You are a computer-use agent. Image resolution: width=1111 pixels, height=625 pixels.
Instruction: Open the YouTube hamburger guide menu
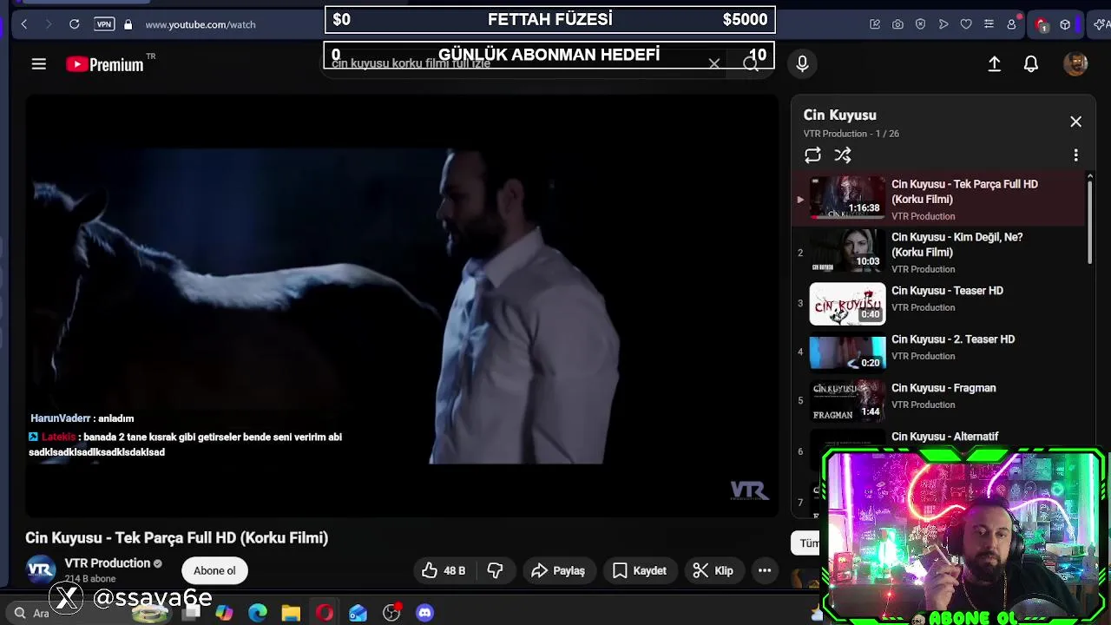click(38, 63)
